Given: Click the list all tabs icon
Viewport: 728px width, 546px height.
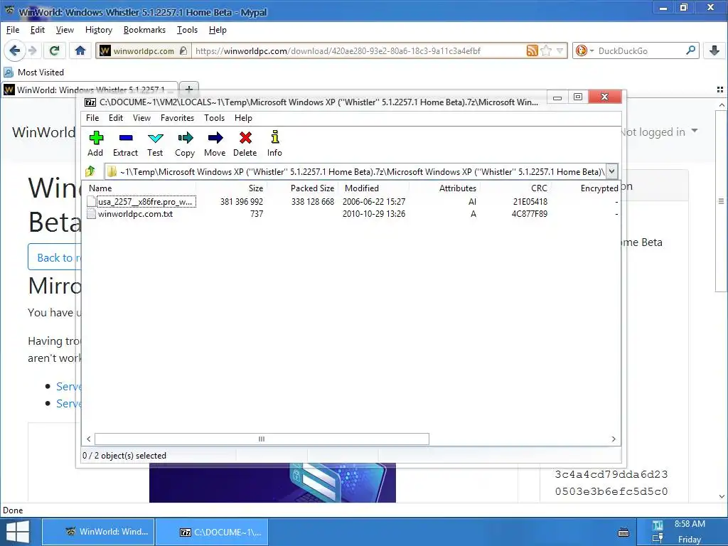Looking at the screenshot, I should [x=720, y=89].
